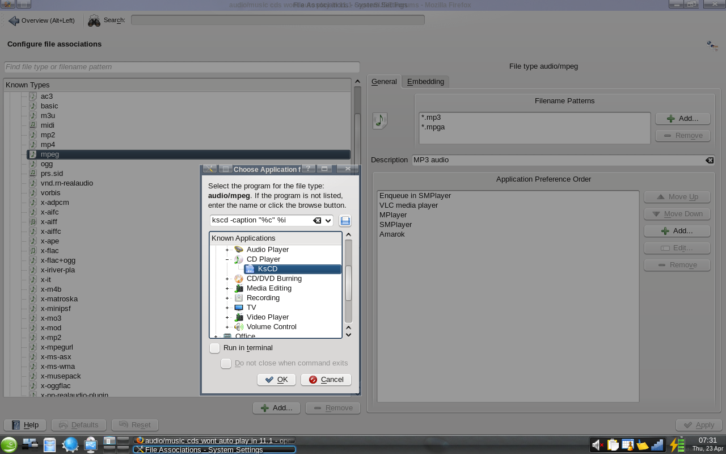The height and width of the screenshot is (454, 726).
Task: Click the Overview back arrow
Action: (x=14, y=20)
